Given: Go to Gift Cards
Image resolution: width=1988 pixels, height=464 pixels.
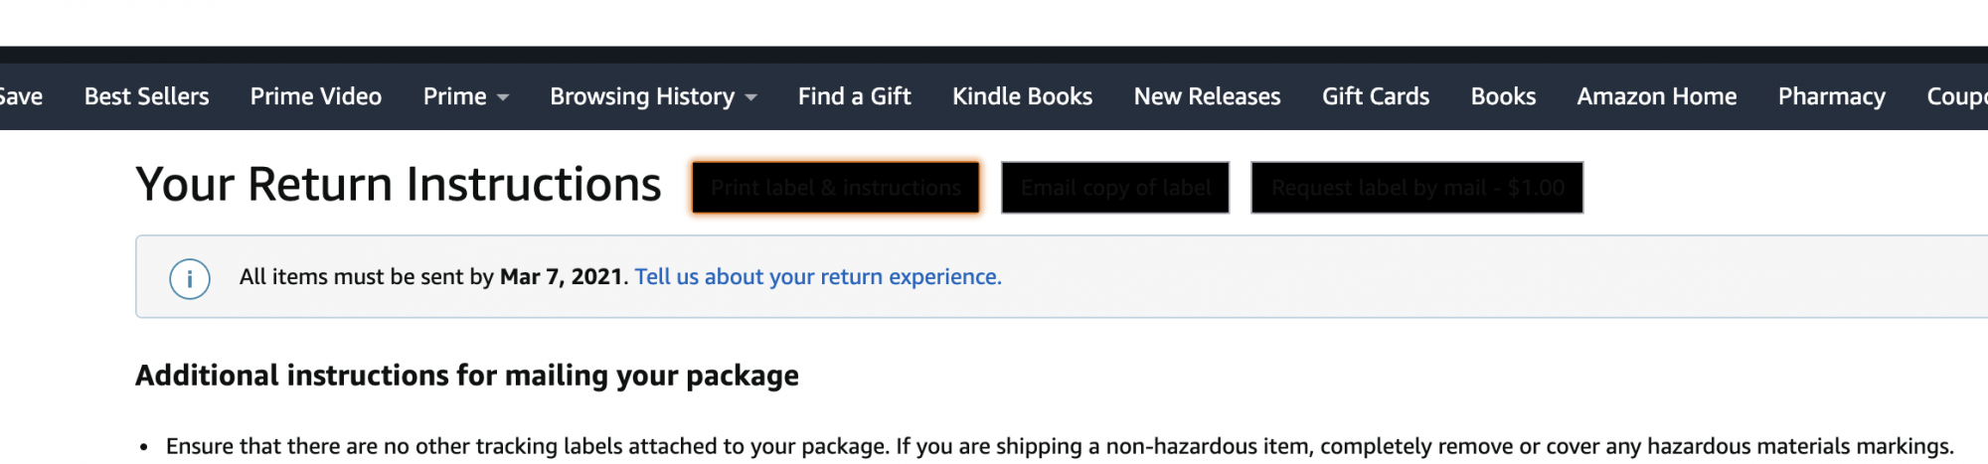Looking at the screenshot, I should coord(1375,96).
